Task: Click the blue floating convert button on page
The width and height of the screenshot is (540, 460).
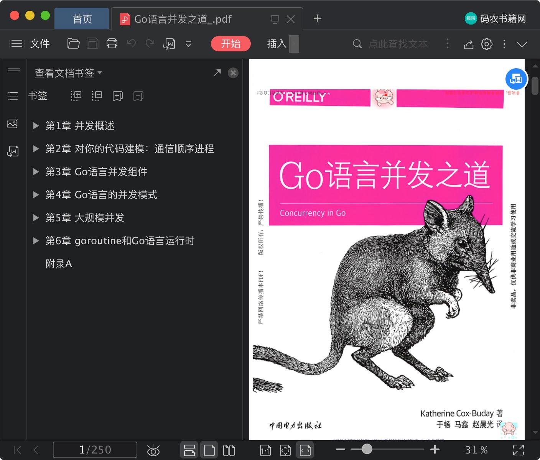Action: (x=516, y=79)
